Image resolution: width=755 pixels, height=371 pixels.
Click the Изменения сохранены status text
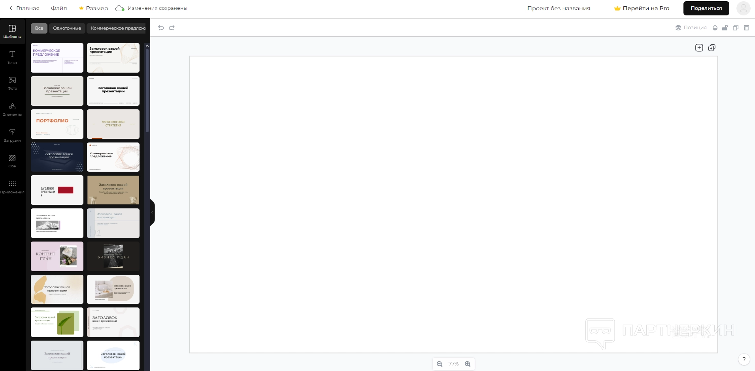point(157,8)
